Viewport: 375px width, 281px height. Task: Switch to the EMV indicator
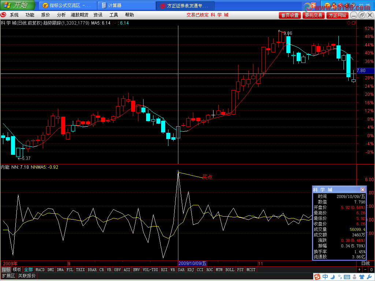136,270
